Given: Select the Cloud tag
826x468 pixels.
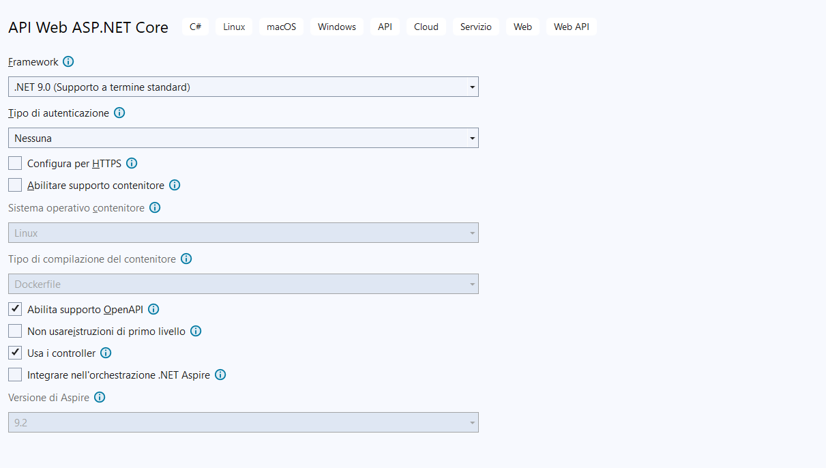Looking at the screenshot, I should point(426,27).
